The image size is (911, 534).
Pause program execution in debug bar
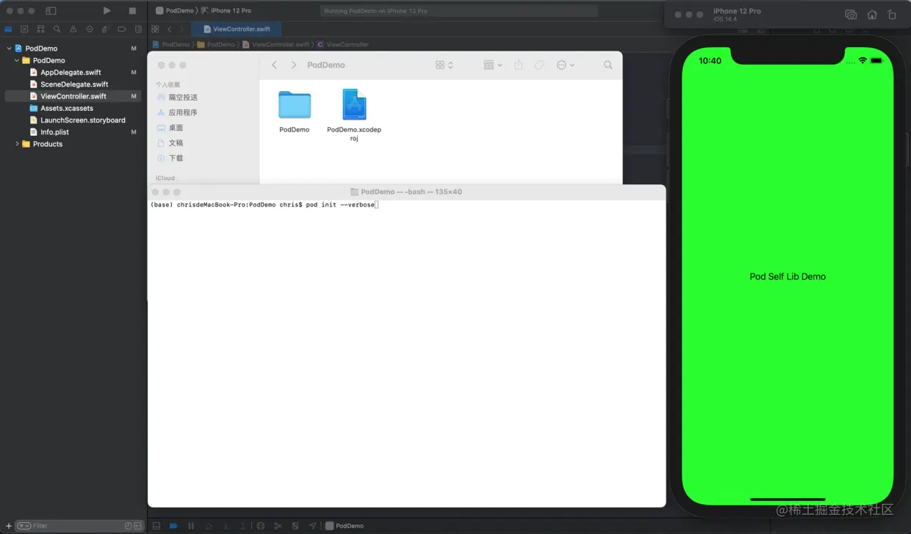pos(191,526)
